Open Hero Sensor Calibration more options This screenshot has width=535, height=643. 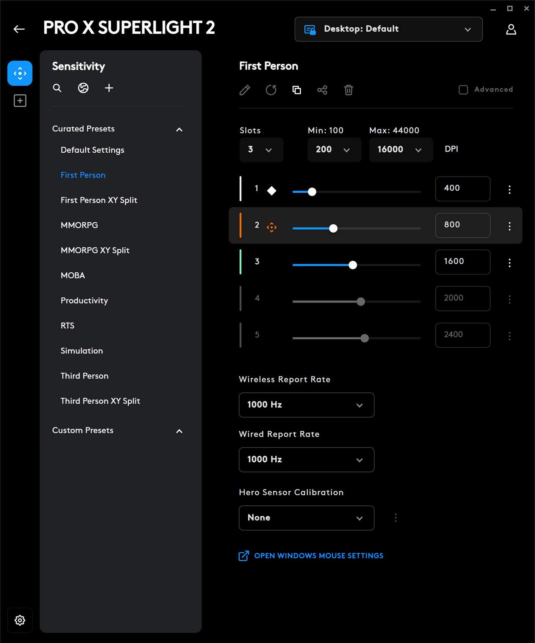coord(396,518)
